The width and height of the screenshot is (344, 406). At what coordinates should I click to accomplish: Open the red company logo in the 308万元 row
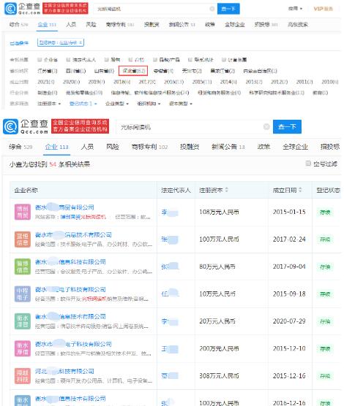(x=23, y=376)
